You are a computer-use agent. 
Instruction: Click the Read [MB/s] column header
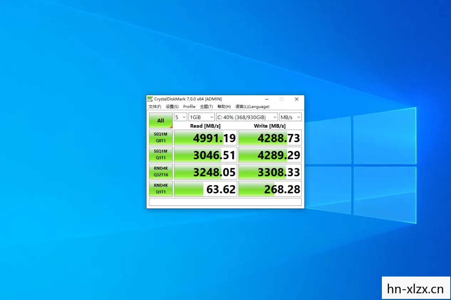[x=206, y=126]
